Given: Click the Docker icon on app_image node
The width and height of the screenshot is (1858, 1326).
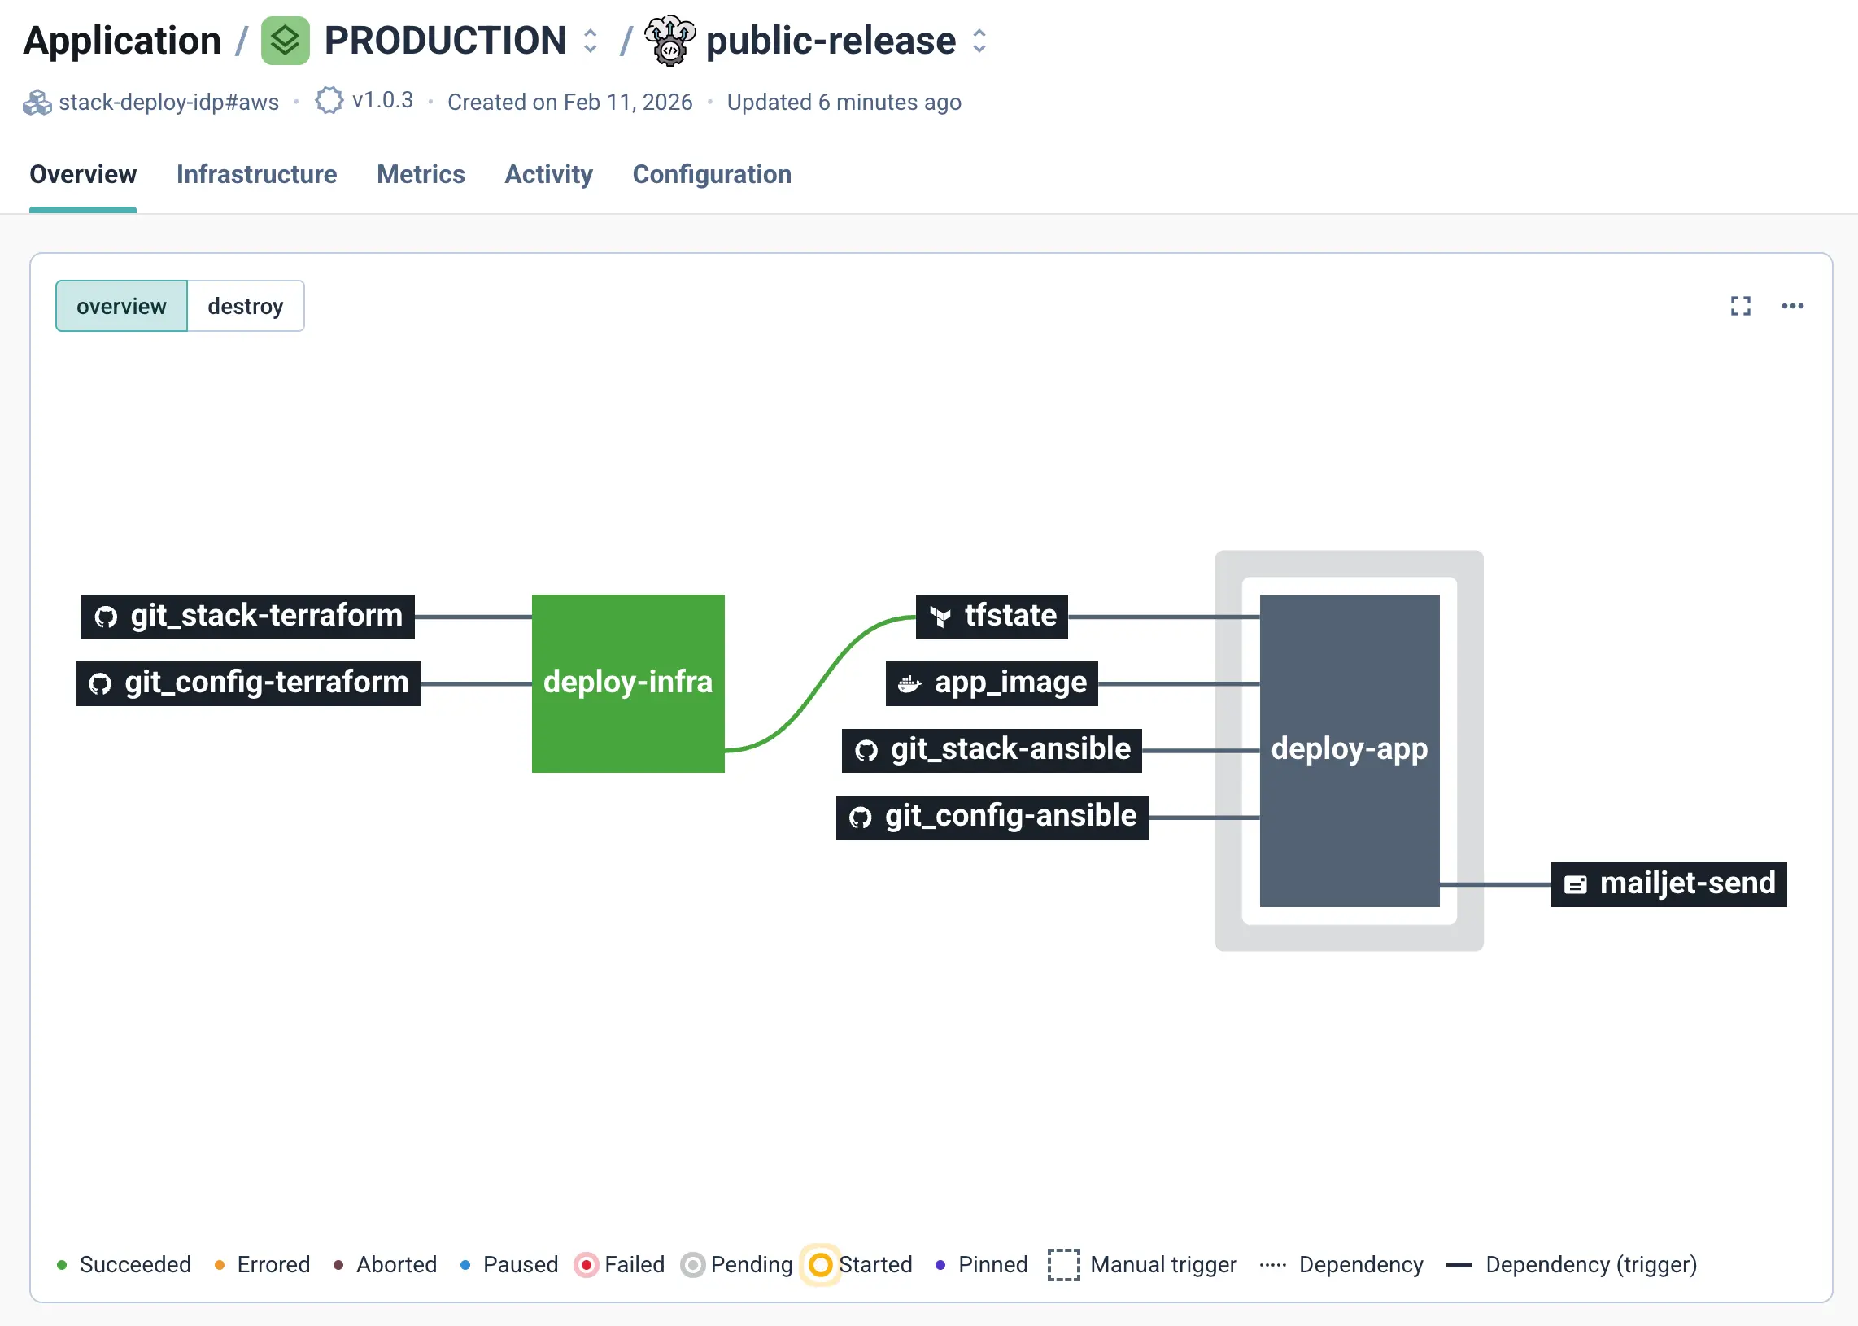Looking at the screenshot, I should coord(909,683).
